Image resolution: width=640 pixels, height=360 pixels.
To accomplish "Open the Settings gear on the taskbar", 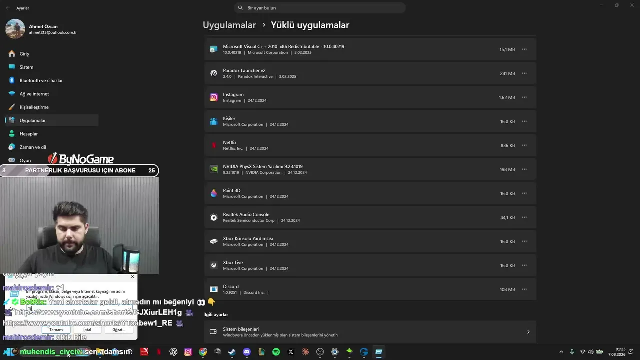I will tap(335, 352).
